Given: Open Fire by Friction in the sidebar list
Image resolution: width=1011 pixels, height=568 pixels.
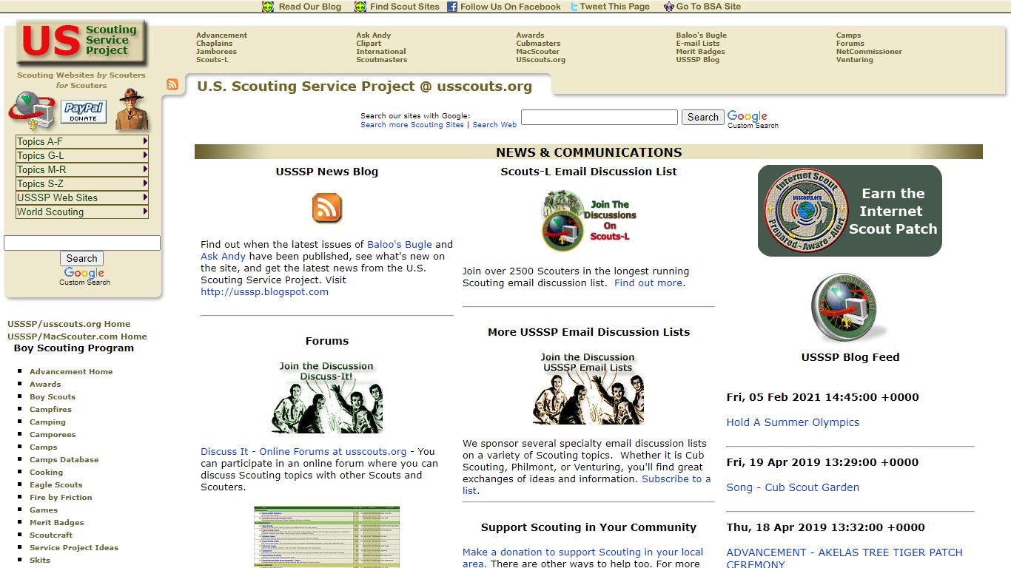Looking at the screenshot, I should click(61, 498).
